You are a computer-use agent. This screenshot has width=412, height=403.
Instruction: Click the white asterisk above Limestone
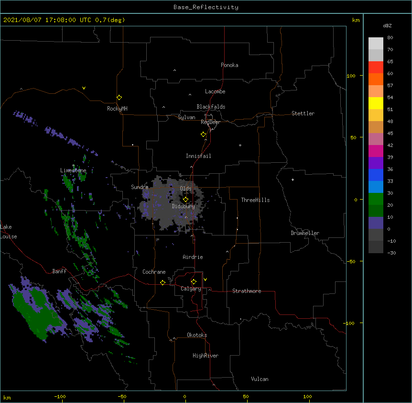coord(74,166)
